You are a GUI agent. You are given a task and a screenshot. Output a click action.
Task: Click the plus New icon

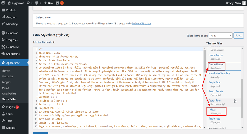coord(45,3)
